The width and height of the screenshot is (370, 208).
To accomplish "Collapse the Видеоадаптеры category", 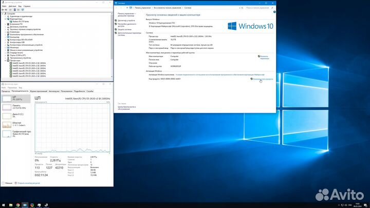I will pos(6,19).
